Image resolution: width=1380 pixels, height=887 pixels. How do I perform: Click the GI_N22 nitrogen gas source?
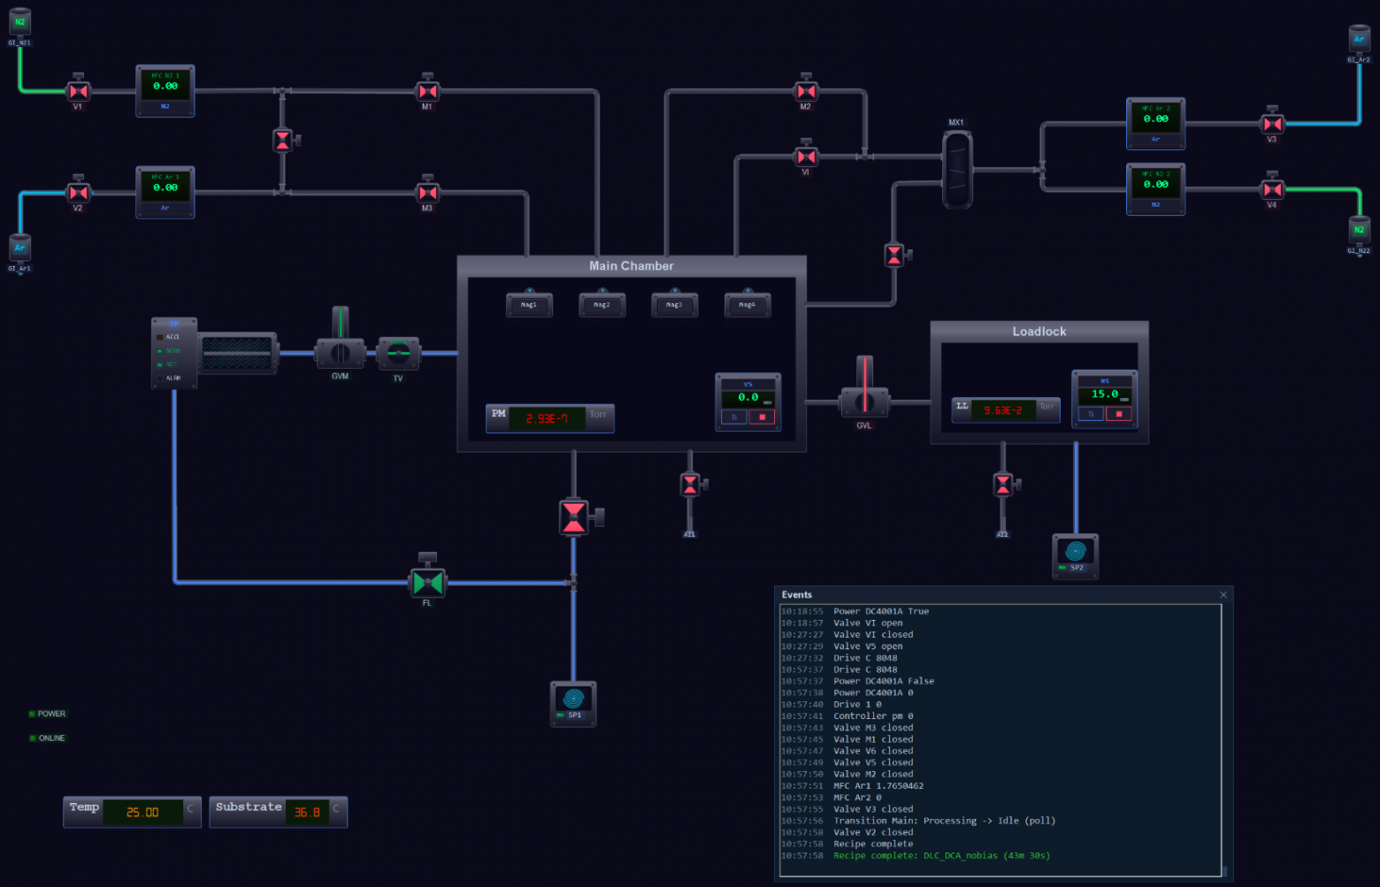click(x=1359, y=230)
